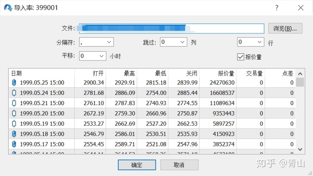Click the help question mark button
This screenshot has height=176, width=313.
point(276,8)
